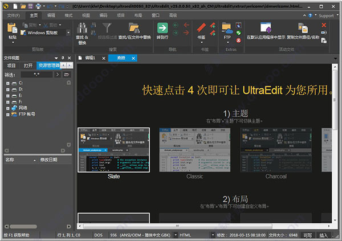Viewport: 342px width, 241px height.
Task: Click the 查找 & 替换 binoculars icon
Action: point(82,28)
